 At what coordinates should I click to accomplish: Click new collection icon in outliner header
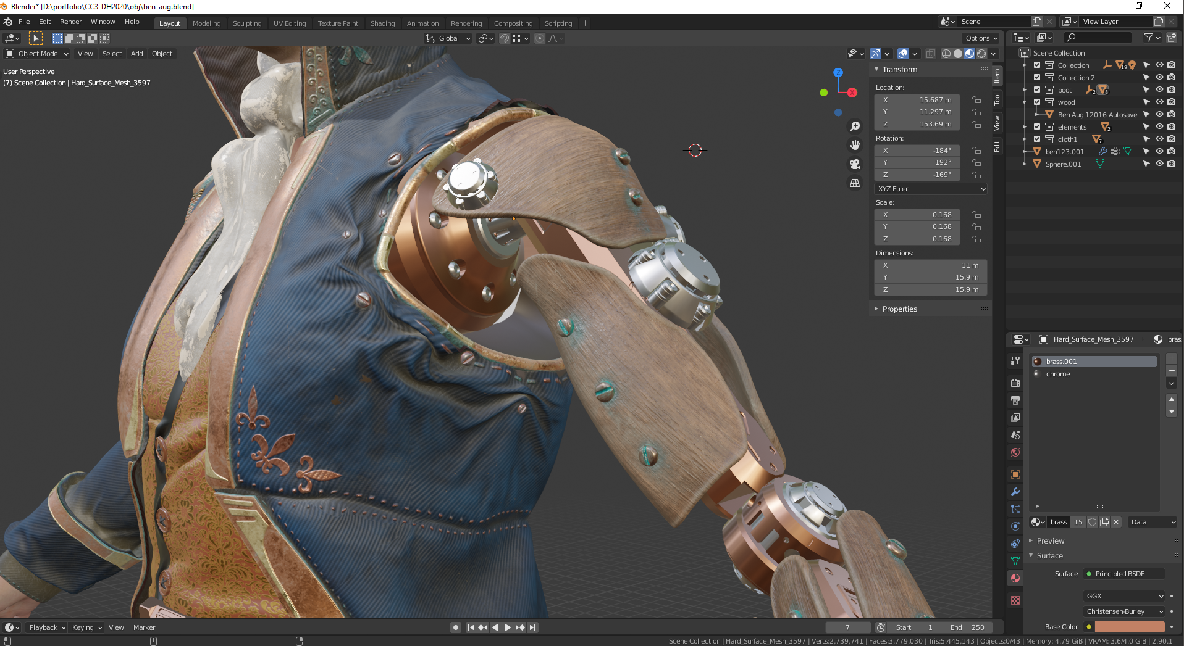coord(1172,38)
